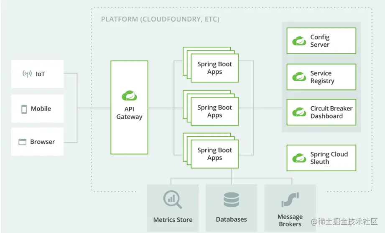
Task: Select the IoT client box
Action: tap(37, 74)
